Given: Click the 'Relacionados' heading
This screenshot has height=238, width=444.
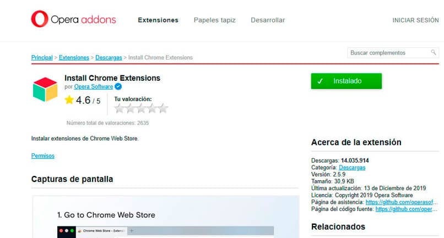Looking at the screenshot, I should point(338,226).
